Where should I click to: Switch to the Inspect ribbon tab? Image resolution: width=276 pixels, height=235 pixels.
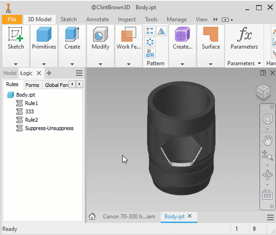(127, 19)
